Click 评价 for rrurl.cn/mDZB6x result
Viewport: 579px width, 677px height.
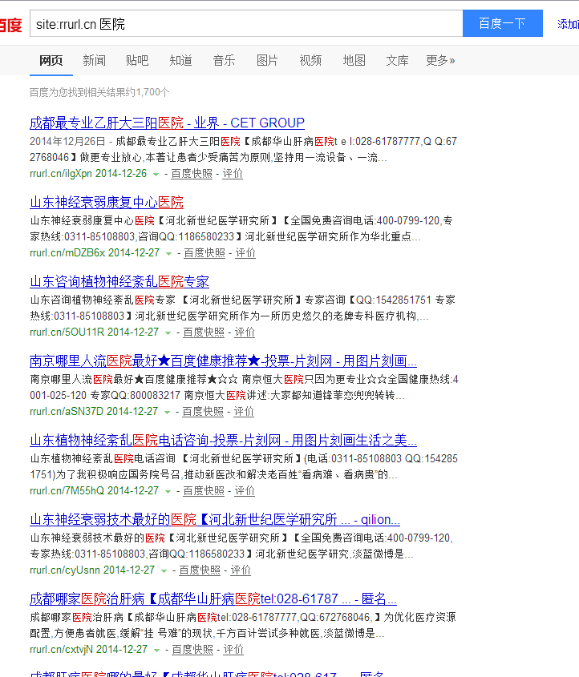point(246,253)
